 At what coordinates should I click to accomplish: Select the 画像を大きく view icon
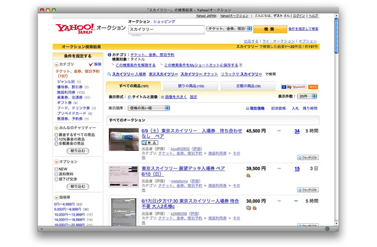(163, 97)
